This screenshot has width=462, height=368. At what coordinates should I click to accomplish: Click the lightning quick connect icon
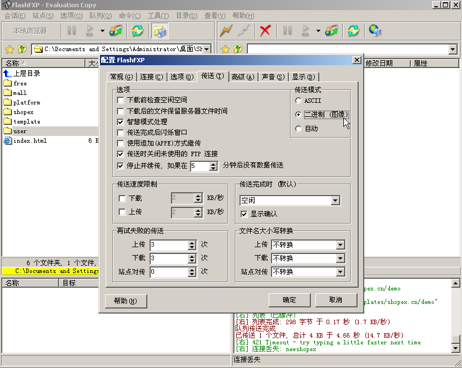coord(226,30)
